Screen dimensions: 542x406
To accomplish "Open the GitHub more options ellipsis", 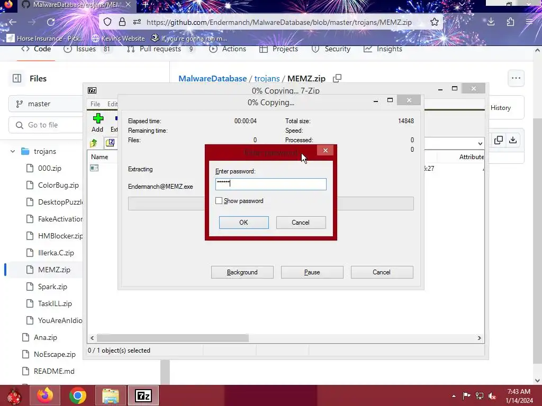I will (x=516, y=78).
